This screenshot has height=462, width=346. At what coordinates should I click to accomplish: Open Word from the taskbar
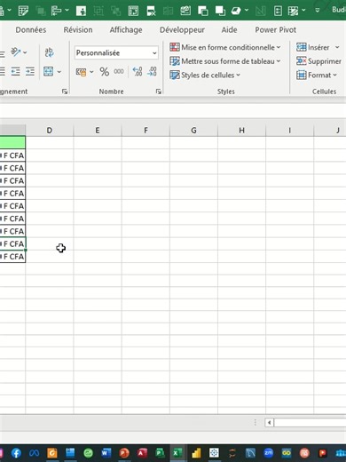106,453
